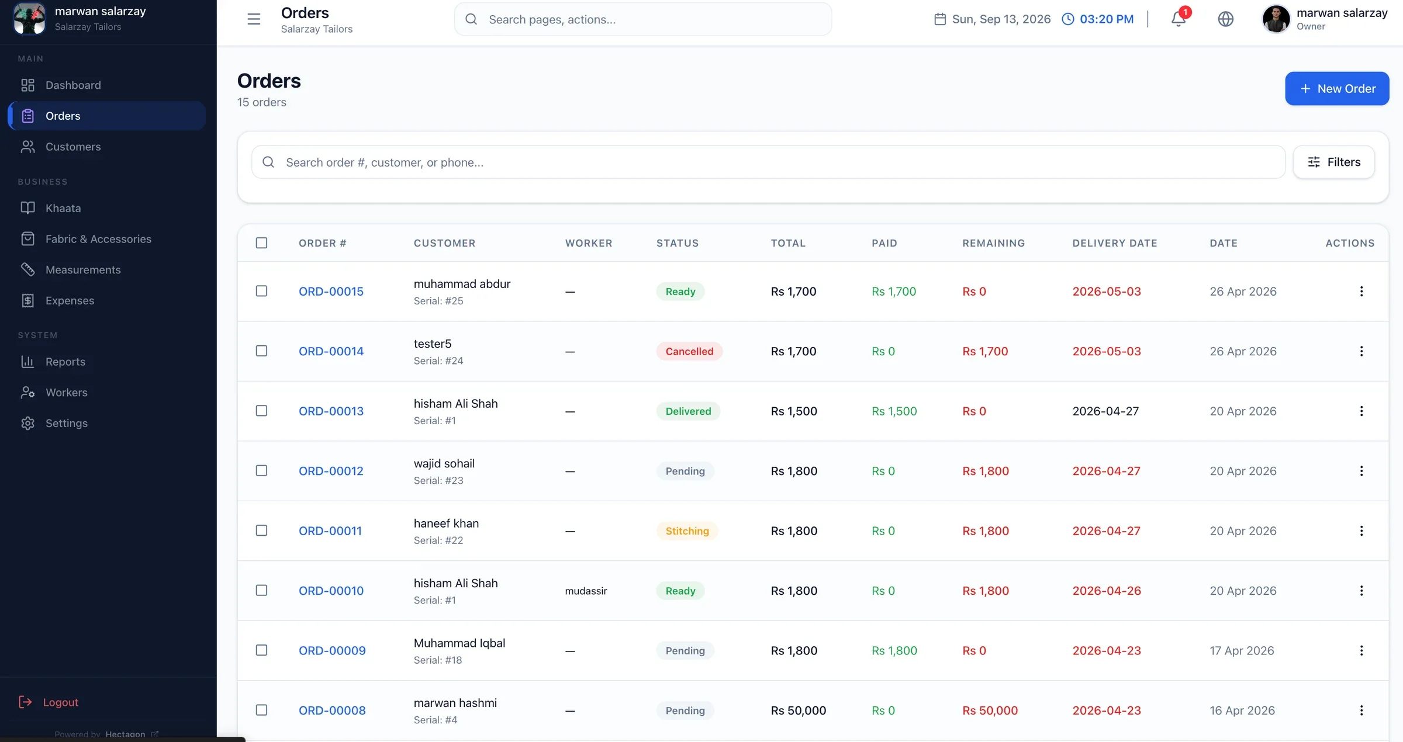The width and height of the screenshot is (1403, 742).
Task: Click the Measurements ruler icon
Action: (x=27, y=269)
